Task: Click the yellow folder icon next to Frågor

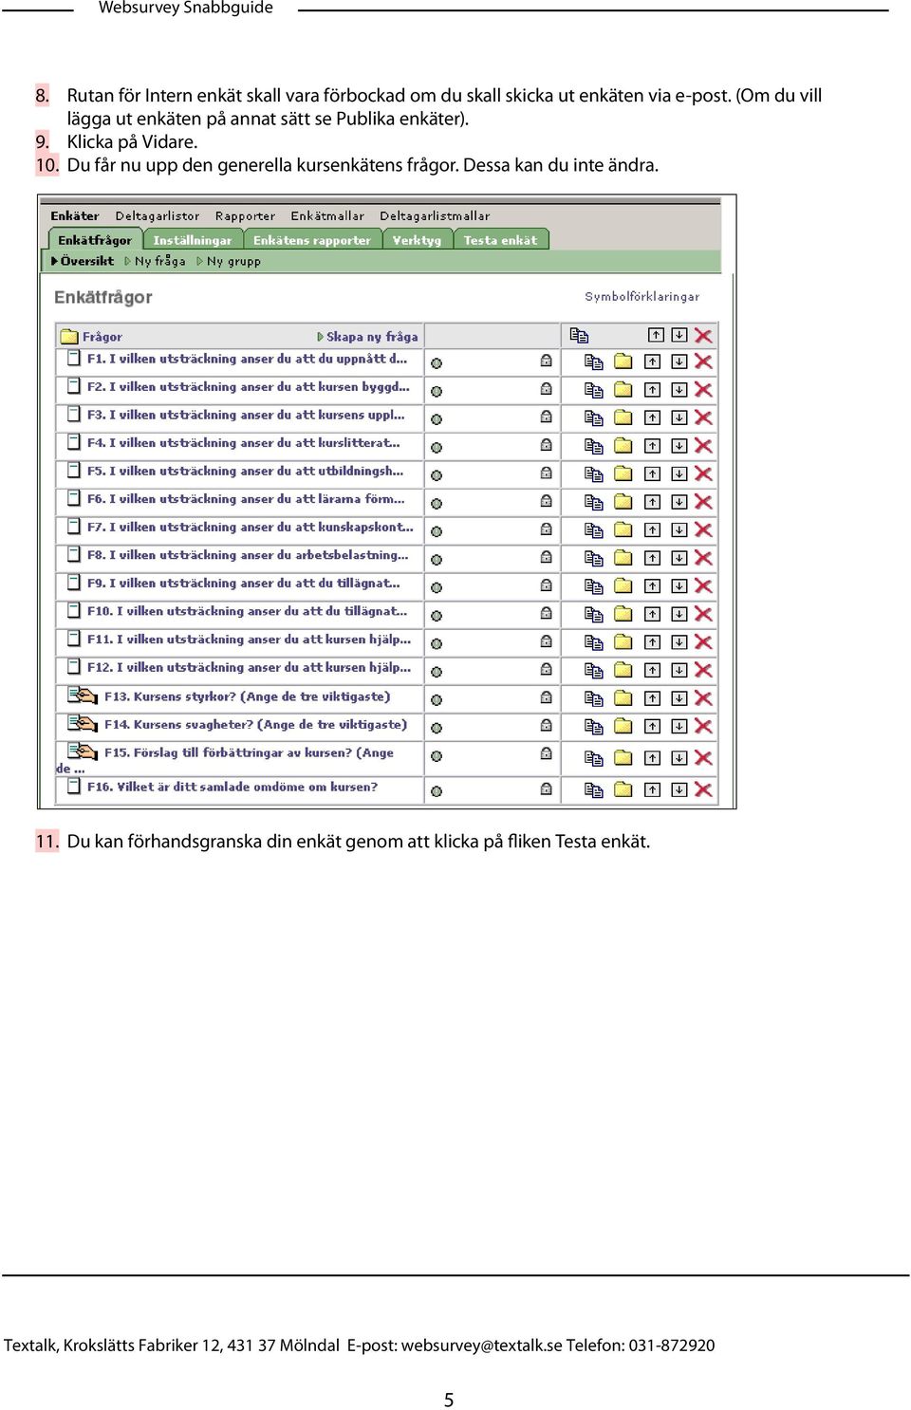Action: [x=69, y=337]
